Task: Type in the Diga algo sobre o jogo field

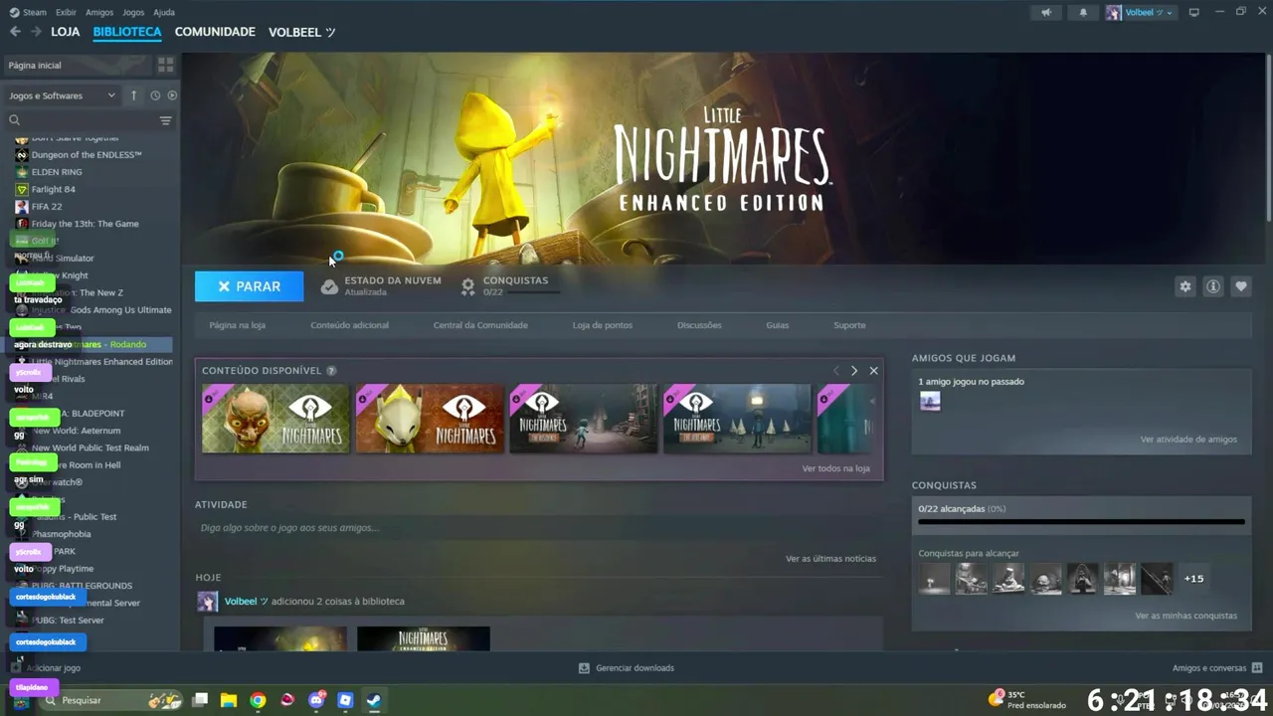Action: [x=538, y=528]
